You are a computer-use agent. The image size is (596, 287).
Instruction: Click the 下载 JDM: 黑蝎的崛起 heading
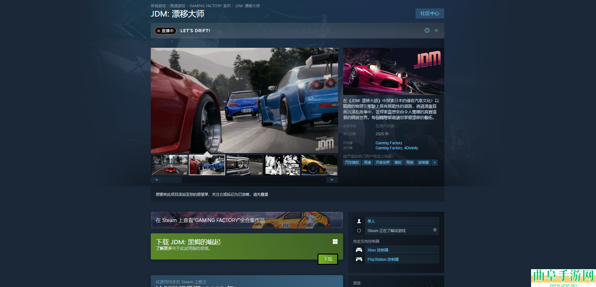[188, 242]
